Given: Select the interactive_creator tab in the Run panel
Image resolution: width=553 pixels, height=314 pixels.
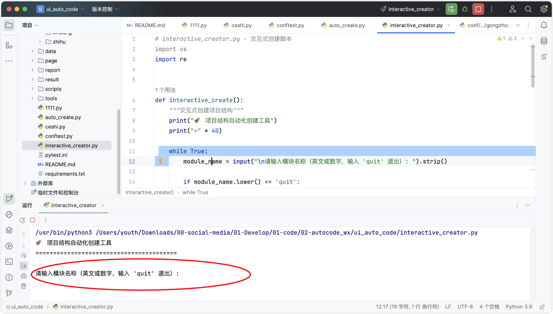Looking at the screenshot, I should pos(70,205).
